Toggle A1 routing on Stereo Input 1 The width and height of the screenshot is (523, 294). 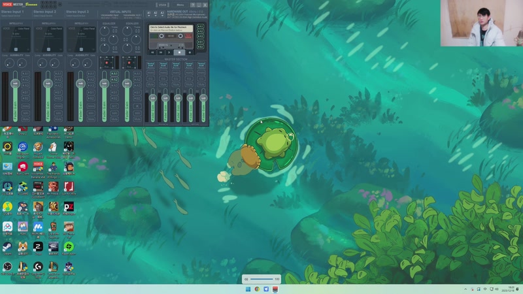pyautogui.click(x=25, y=74)
